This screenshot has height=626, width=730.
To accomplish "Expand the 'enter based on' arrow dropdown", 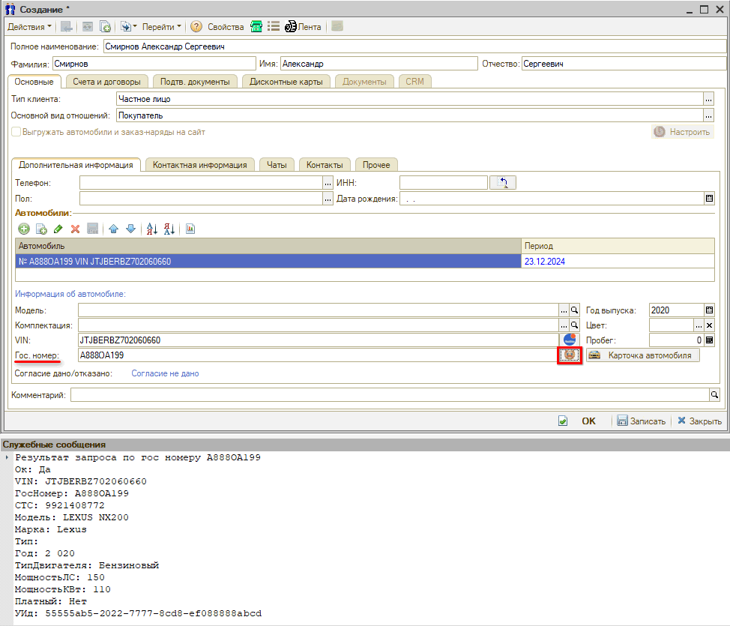I will 135,26.
